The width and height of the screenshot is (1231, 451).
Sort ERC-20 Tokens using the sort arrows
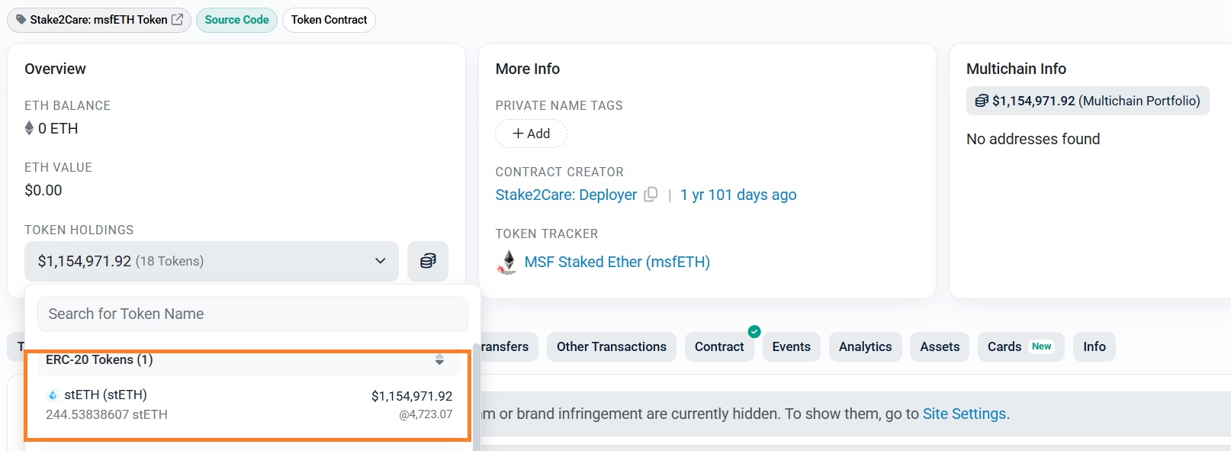pos(439,359)
